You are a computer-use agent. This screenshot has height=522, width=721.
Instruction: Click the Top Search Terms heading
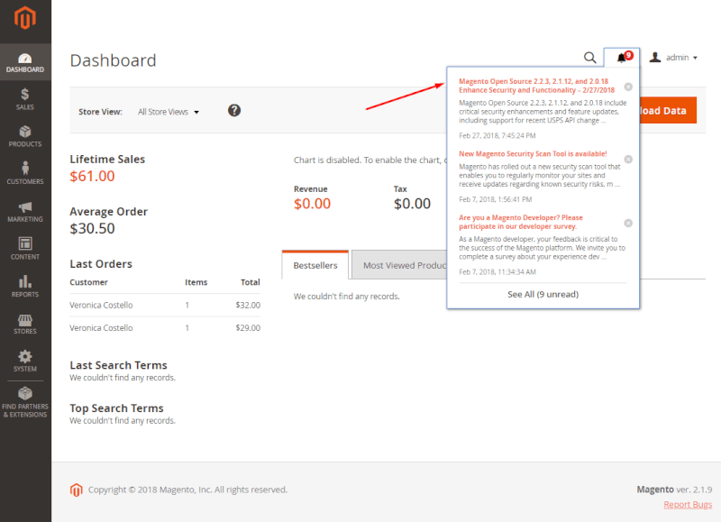tap(116, 408)
